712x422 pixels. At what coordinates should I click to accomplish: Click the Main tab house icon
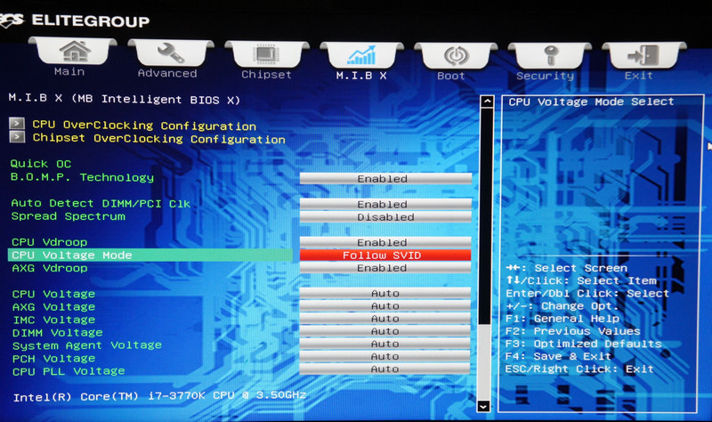click(x=74, y=52)
